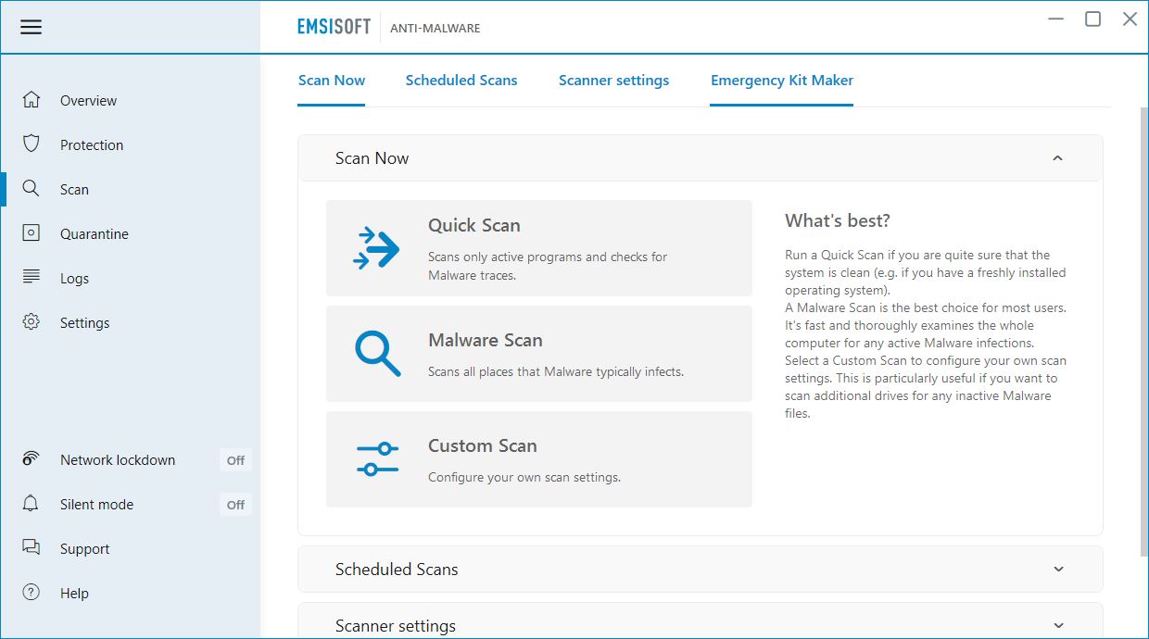The width and height of the screenshot is (1149, 639).
Task: Click the Scan Now section header title
Action: click(x=372, y=158)
